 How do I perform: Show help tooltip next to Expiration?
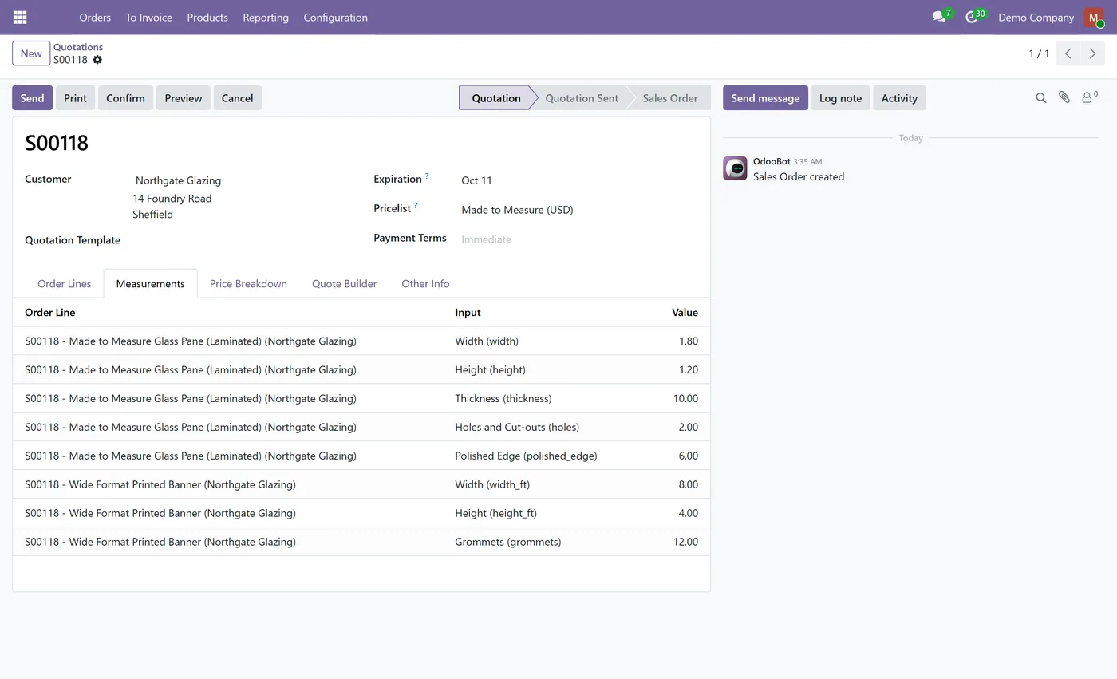427,176
